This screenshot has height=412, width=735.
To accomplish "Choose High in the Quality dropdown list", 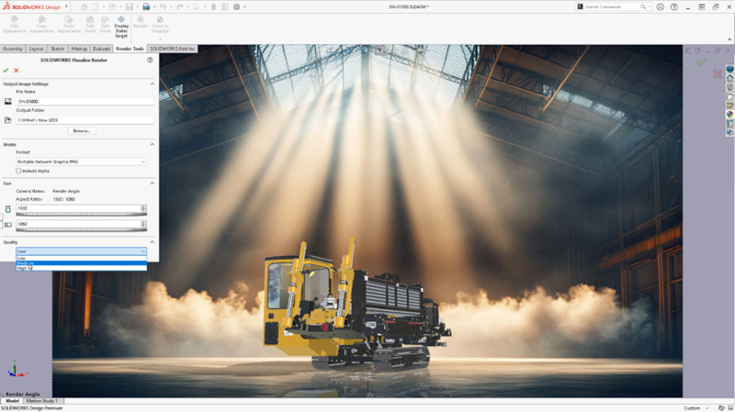I will point(23,269).
